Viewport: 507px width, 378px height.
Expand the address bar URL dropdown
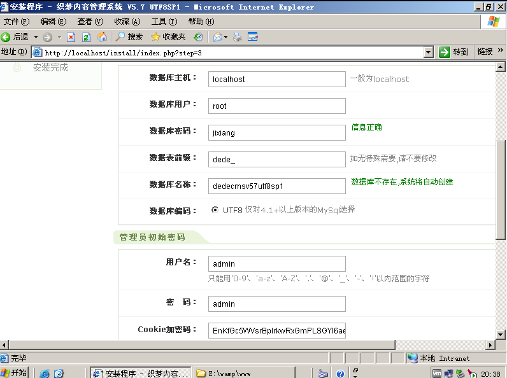pos(429,52)
